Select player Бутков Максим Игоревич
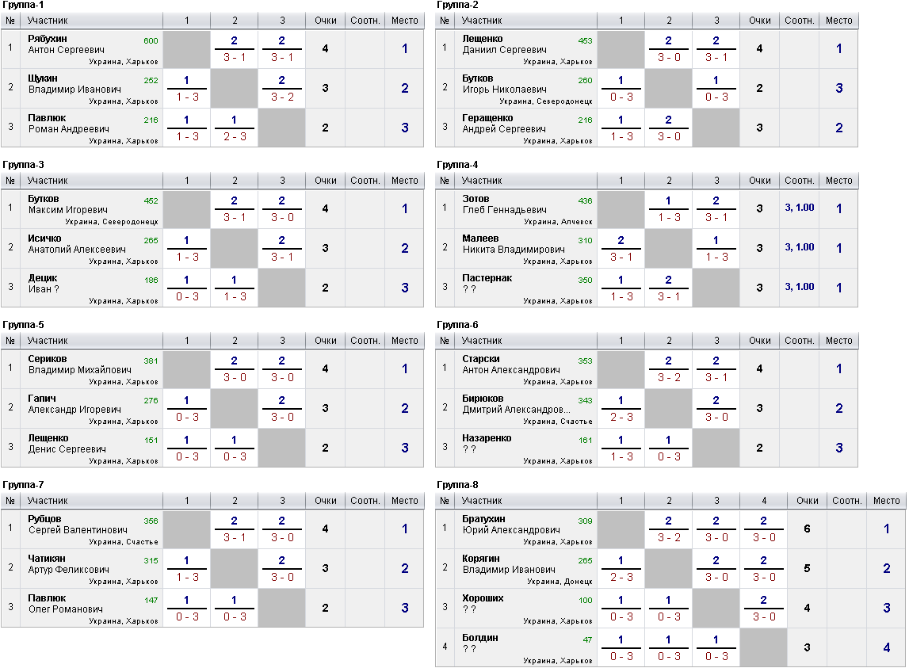 pos(68,204)
